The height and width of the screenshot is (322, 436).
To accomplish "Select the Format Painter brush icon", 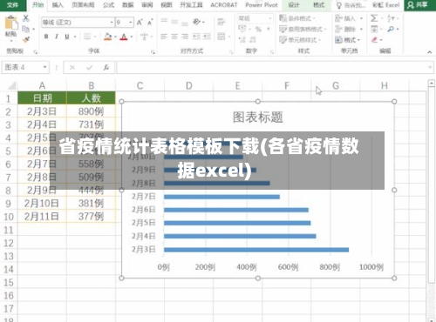I will tap(26, 39).
